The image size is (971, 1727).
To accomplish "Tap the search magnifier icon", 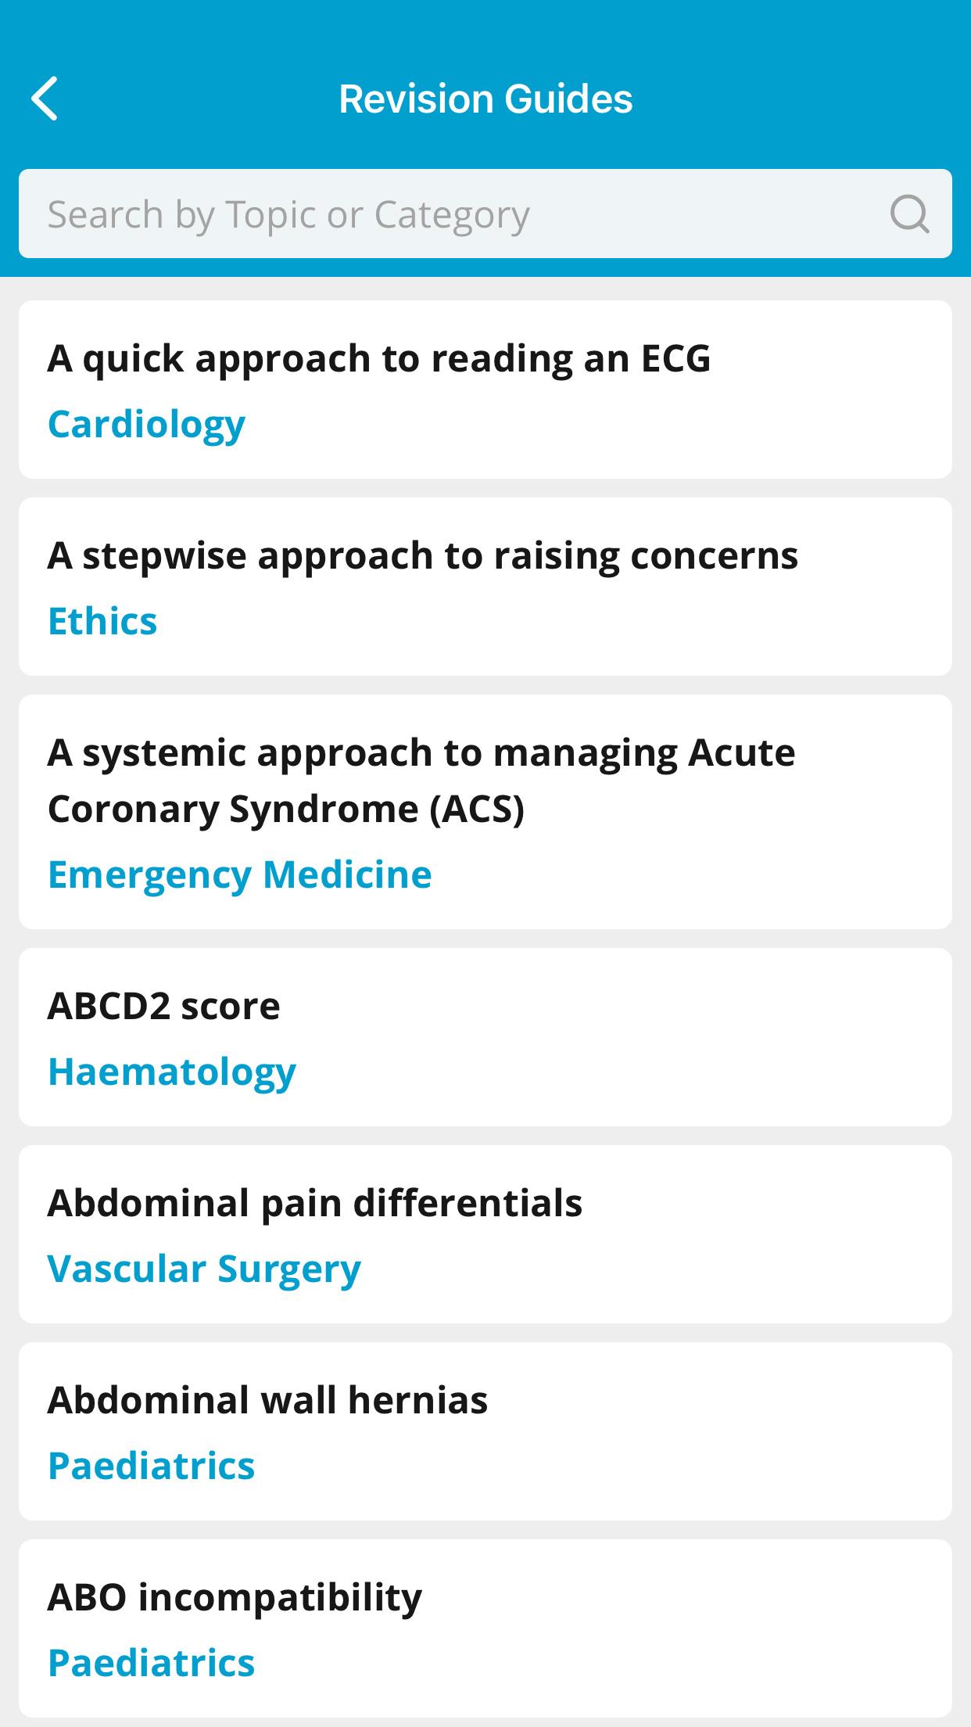I will point(909,214).
